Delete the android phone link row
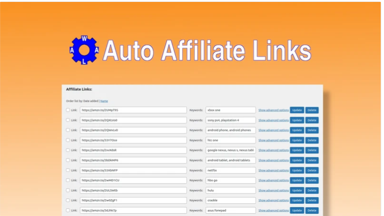 (312, 130)
